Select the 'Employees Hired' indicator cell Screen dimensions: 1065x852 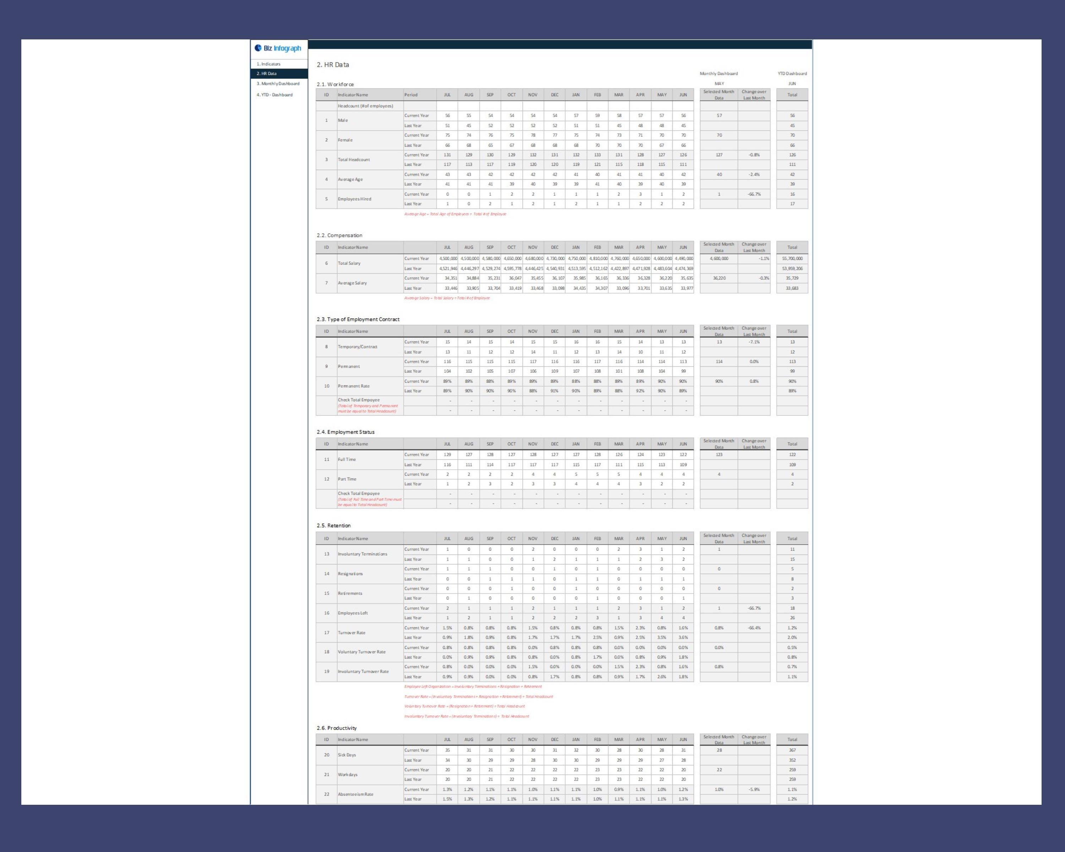(370, 199)
